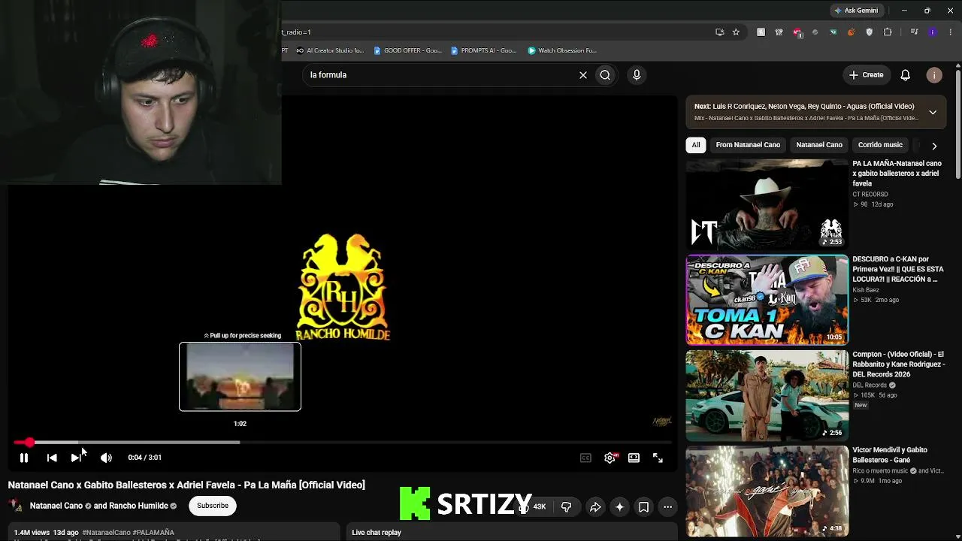
Task: Open Natanael Cano channel name link
Action: [56, 506]
